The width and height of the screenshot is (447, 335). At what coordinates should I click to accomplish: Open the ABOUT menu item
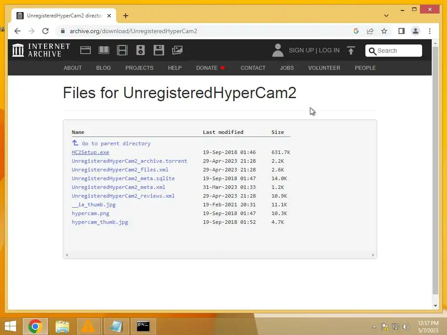(x=73, y=68)
